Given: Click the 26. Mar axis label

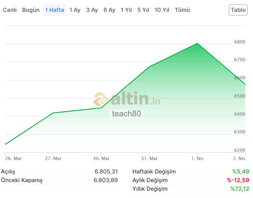Looking at the screenshot, I should [x=13, y=158].
